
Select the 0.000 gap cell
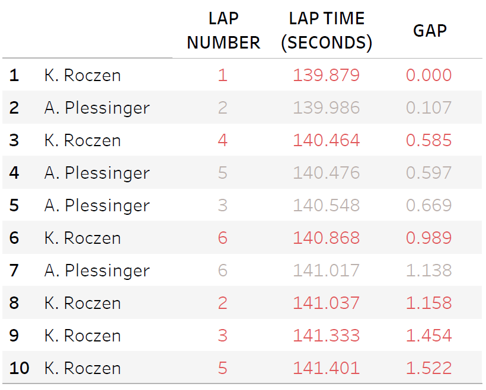tap(429, 75)
